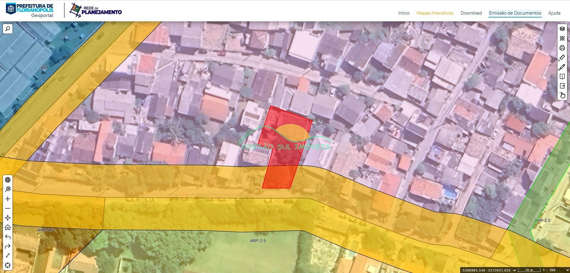Zoom in with the plus button
This screenshot has width=570, height=273.
click(8, 199)
